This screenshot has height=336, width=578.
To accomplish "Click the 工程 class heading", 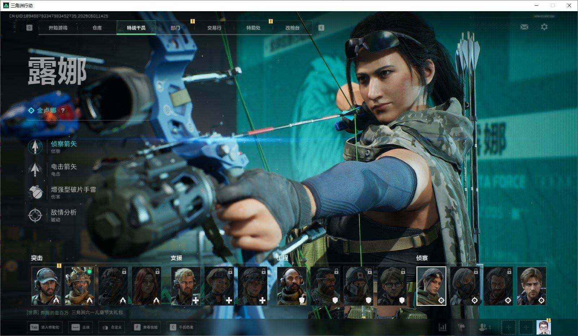I will point(283,258).
